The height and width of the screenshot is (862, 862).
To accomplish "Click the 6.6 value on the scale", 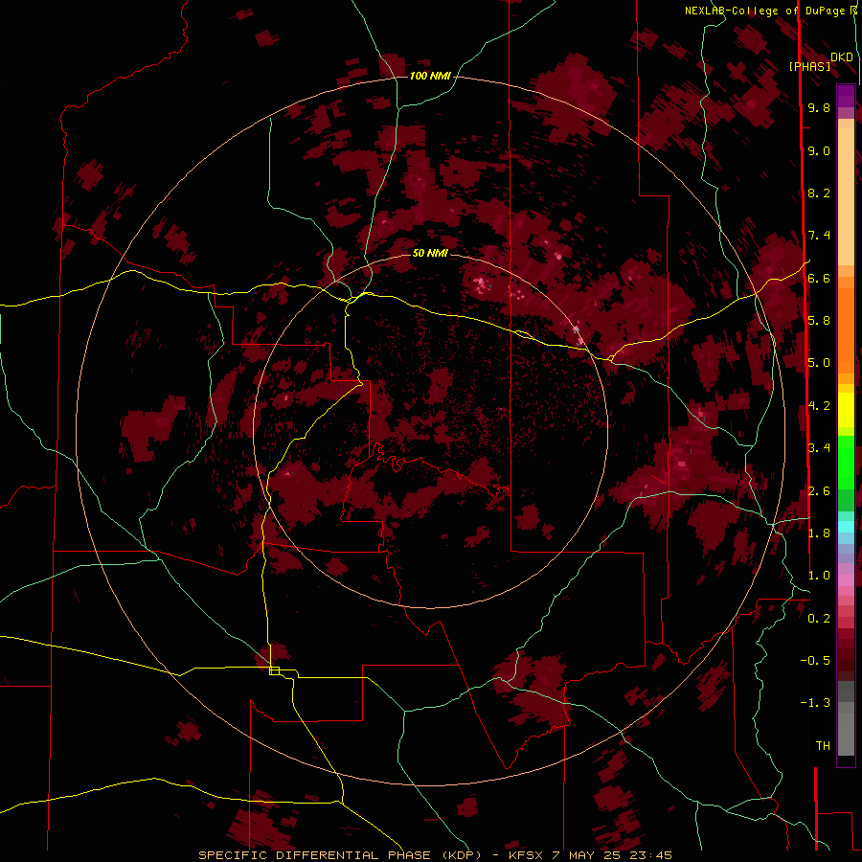I will tap(819, 278).
